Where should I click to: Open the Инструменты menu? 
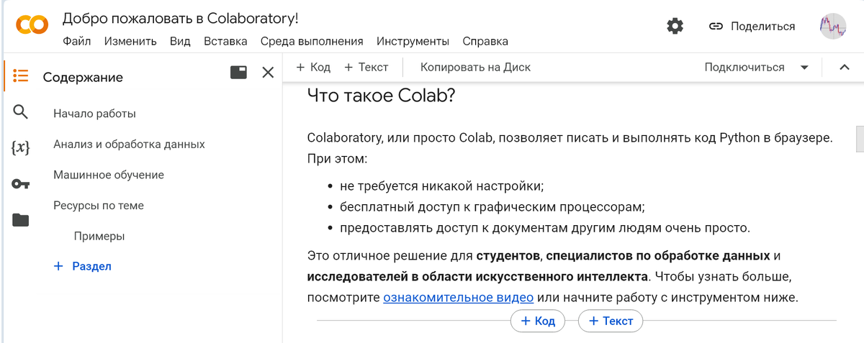(x=413, y=41)
